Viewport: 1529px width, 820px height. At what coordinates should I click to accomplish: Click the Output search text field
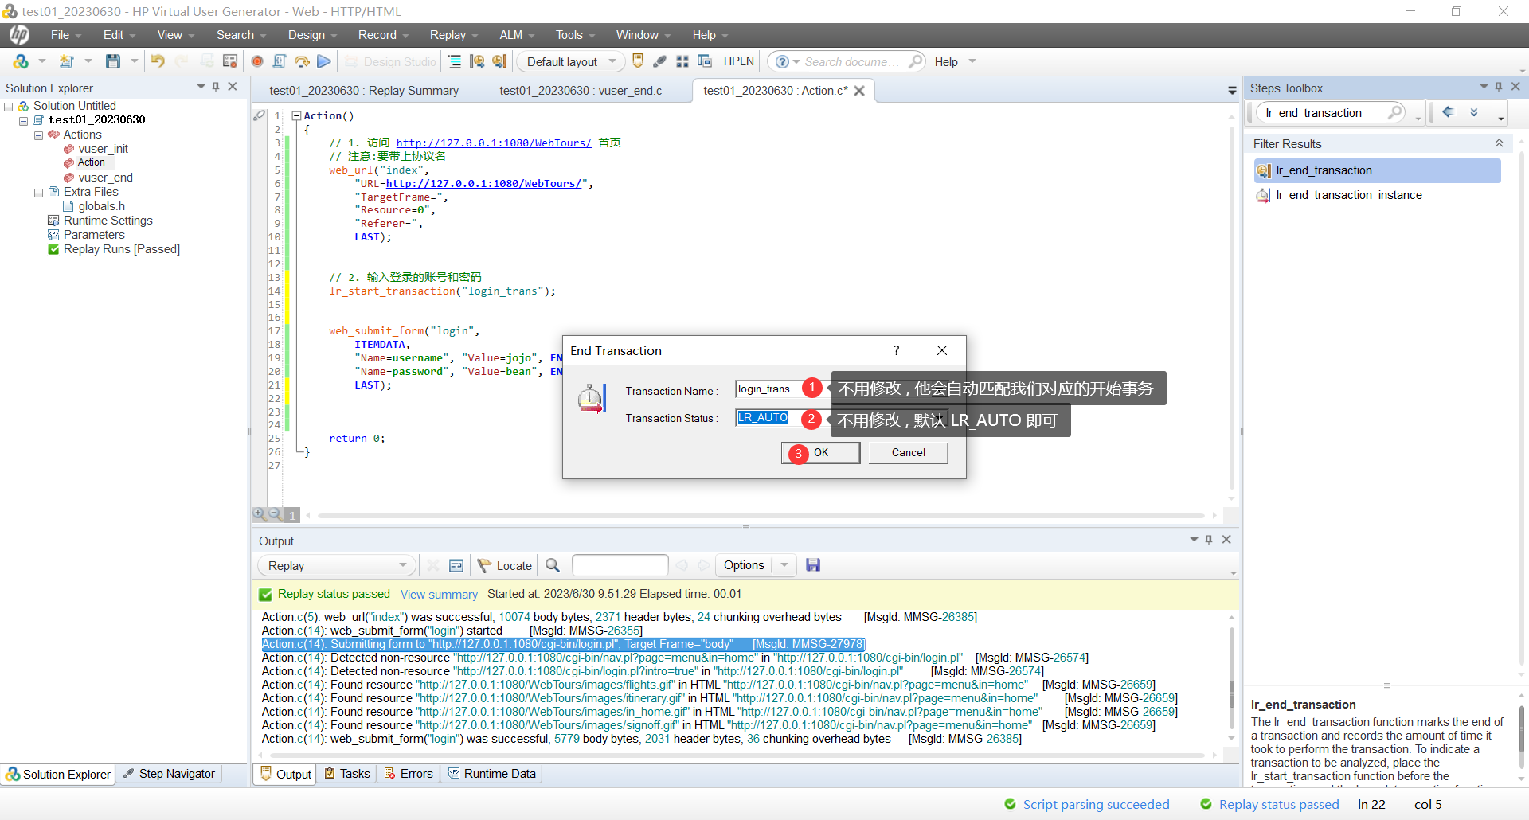point(620,565)
